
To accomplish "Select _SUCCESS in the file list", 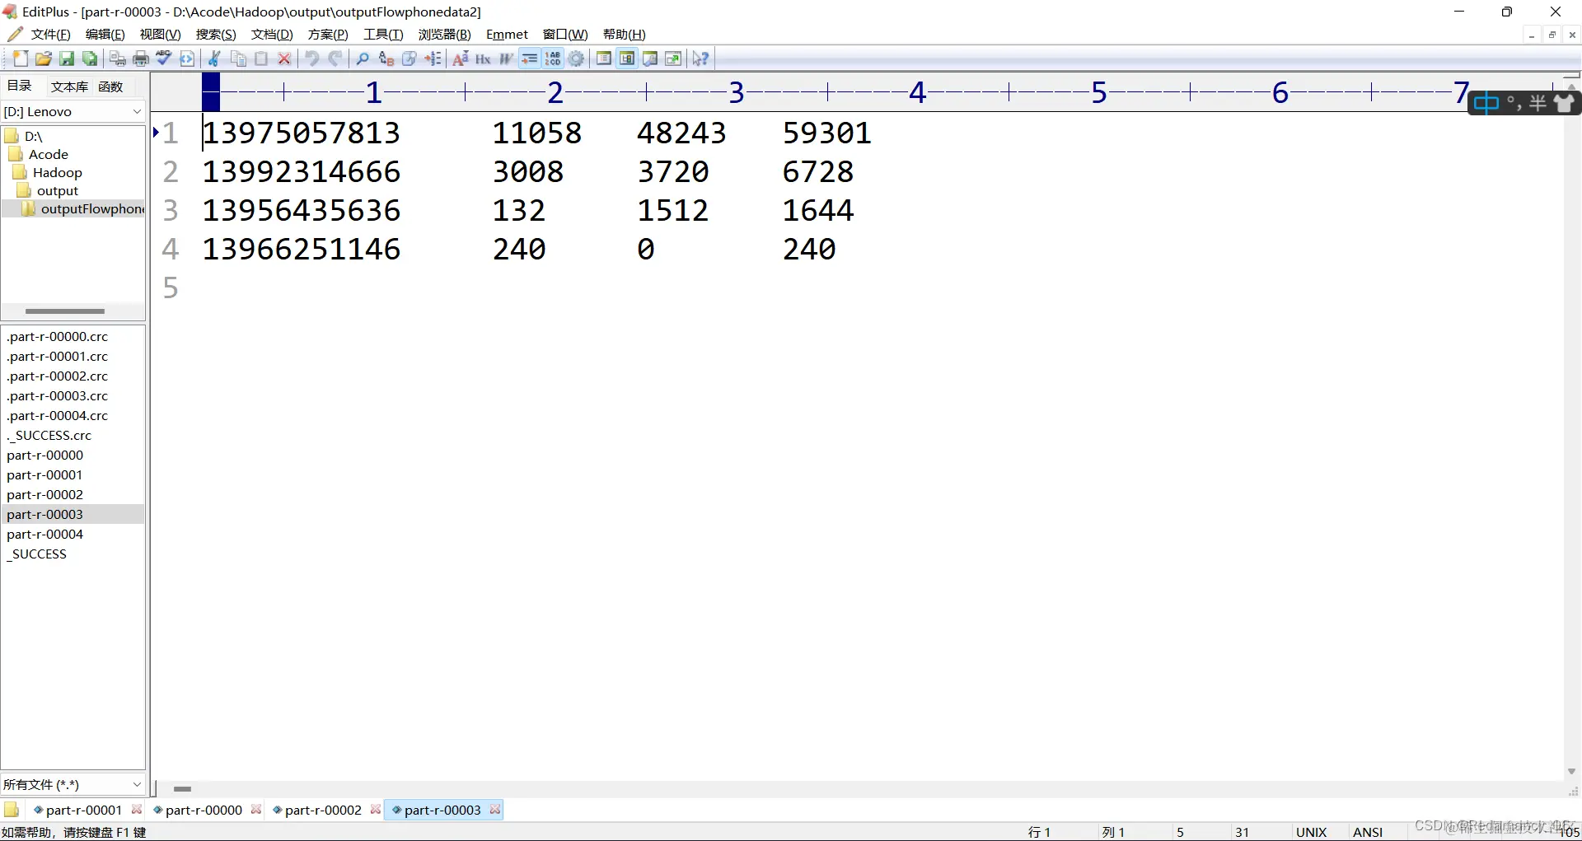I will pos(37,554).
